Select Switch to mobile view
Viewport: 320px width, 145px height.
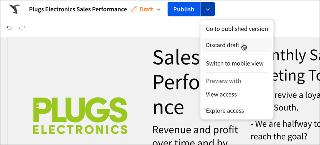coord(237,63)
